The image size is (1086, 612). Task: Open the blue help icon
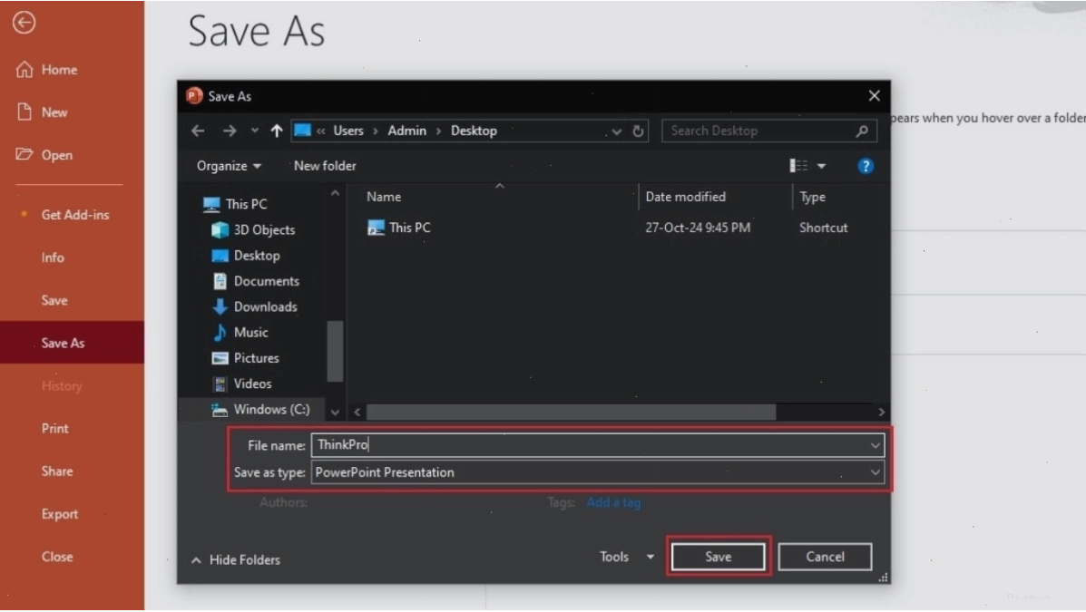coord(865,166)
